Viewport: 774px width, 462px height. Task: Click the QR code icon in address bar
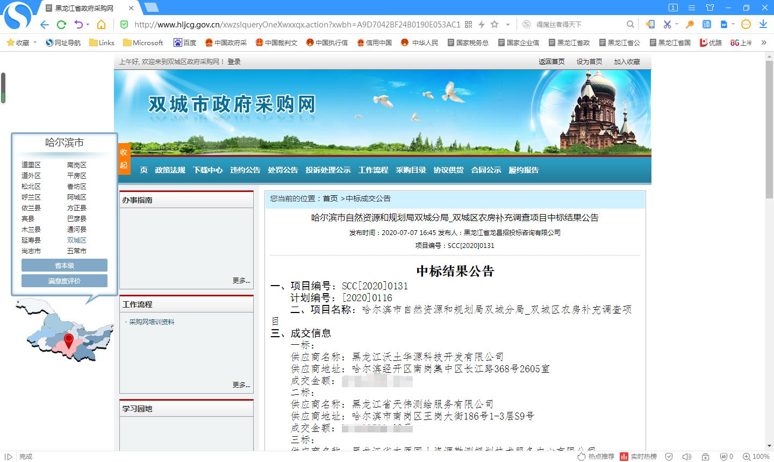pos(468,24)
